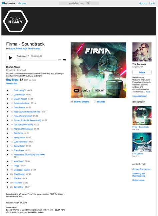Play the album with the large play button
Screen dimensions: 158x216
(x=11, y=58)
